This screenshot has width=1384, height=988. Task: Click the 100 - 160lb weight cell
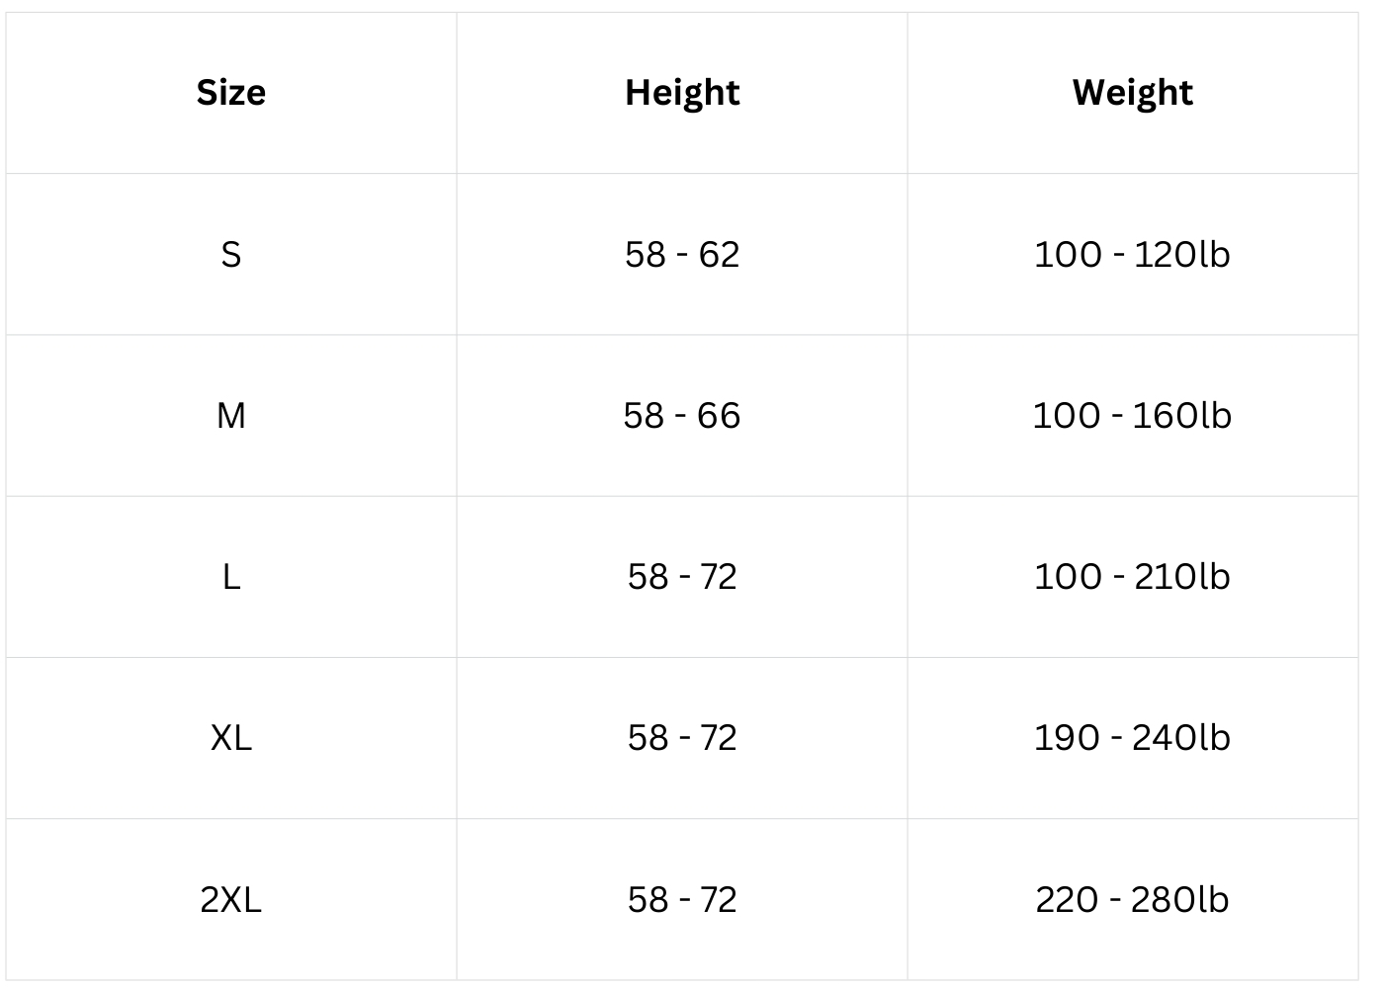coord(1132,416)
